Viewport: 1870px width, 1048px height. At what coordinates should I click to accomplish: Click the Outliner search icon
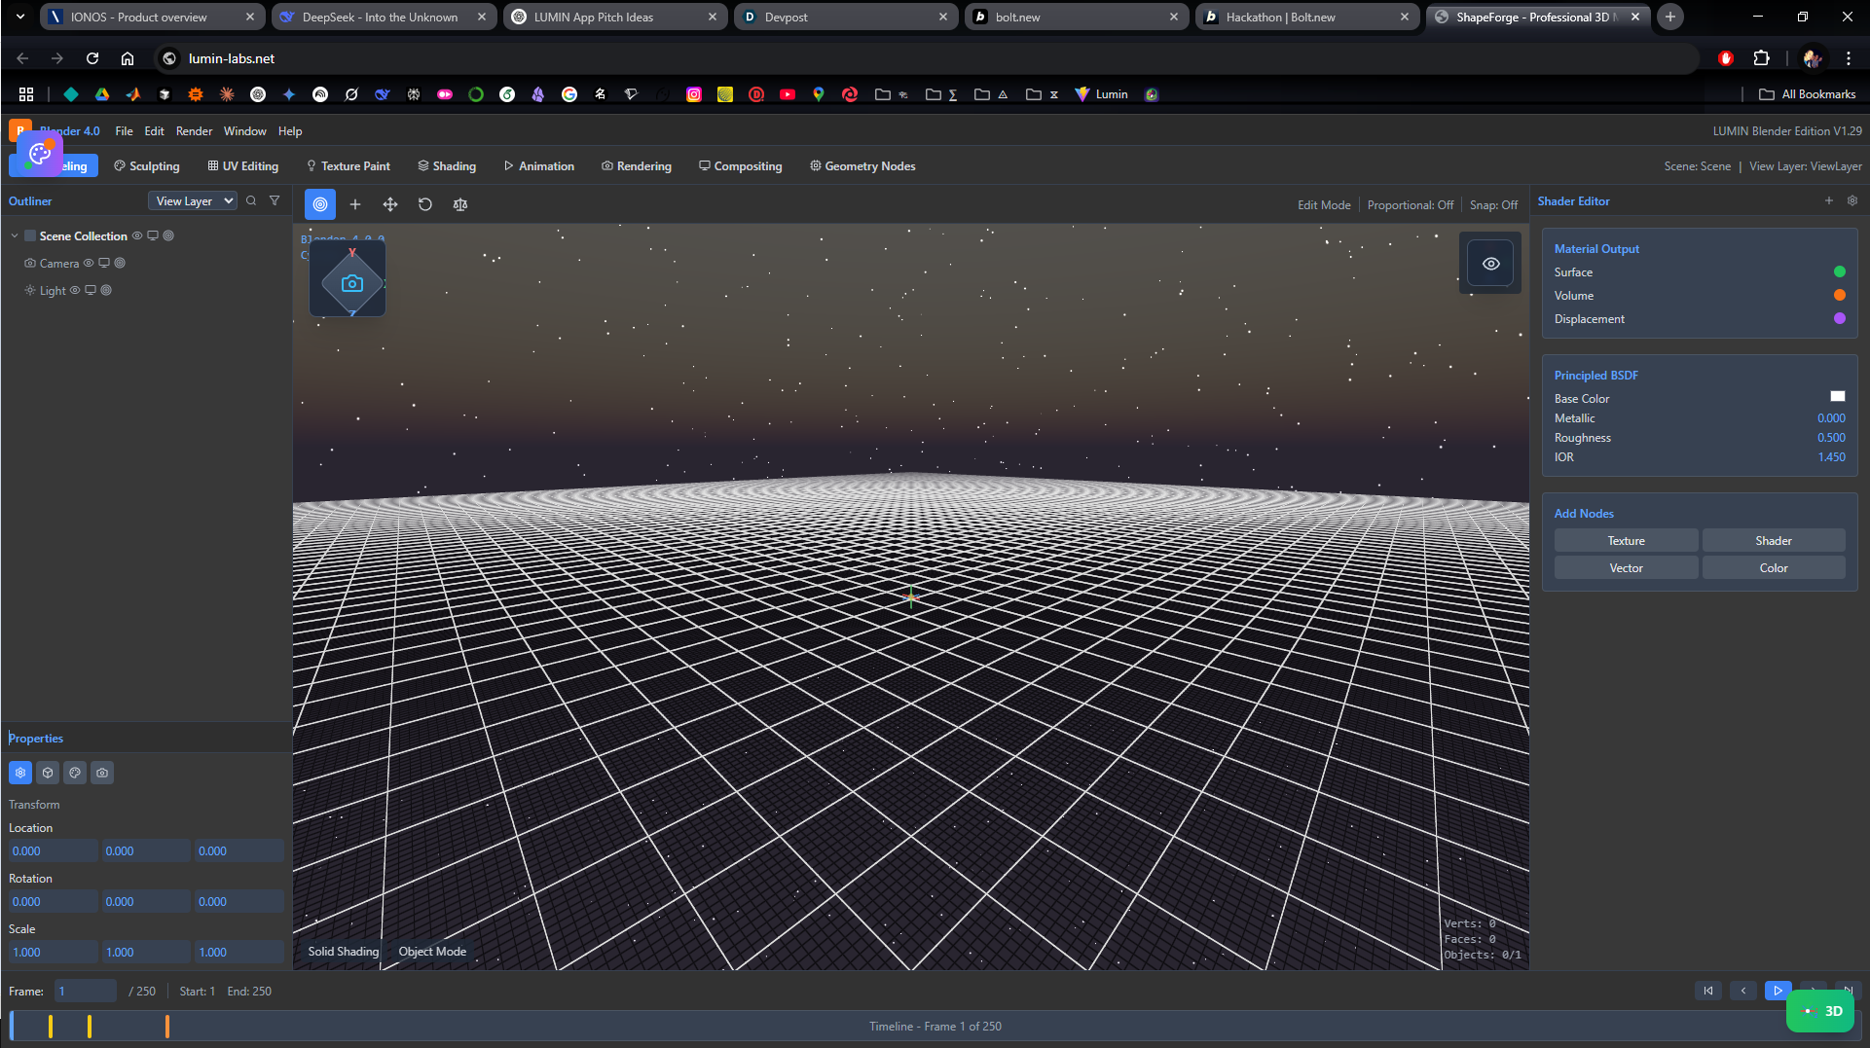(251, 200)
